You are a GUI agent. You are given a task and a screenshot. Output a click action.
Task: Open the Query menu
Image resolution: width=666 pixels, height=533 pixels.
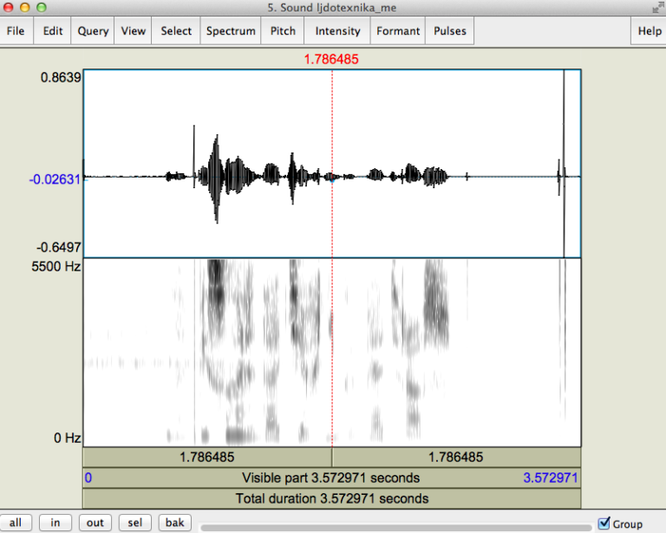pos(93,31)
